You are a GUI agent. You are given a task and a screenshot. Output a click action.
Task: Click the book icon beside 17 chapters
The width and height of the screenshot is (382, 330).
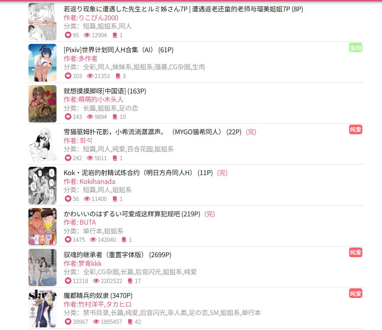(130, 281)
